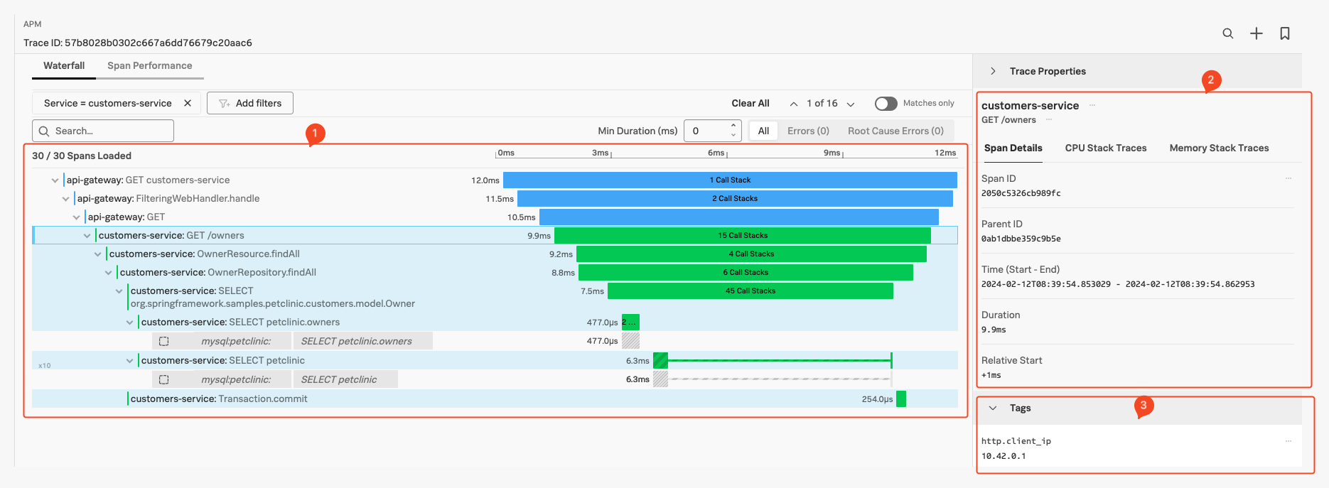The image size is (1329, 488).
Task: Collapse the api-gateway GET customers-service span
Action: [55, 180]
